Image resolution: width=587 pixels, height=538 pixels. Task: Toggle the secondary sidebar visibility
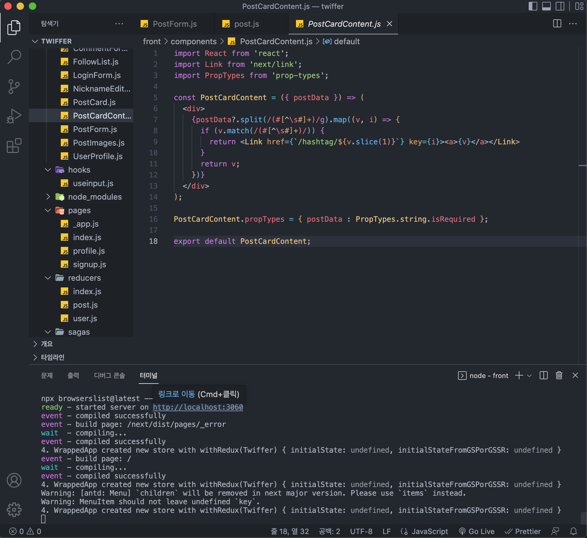click(x=560, y=6)
